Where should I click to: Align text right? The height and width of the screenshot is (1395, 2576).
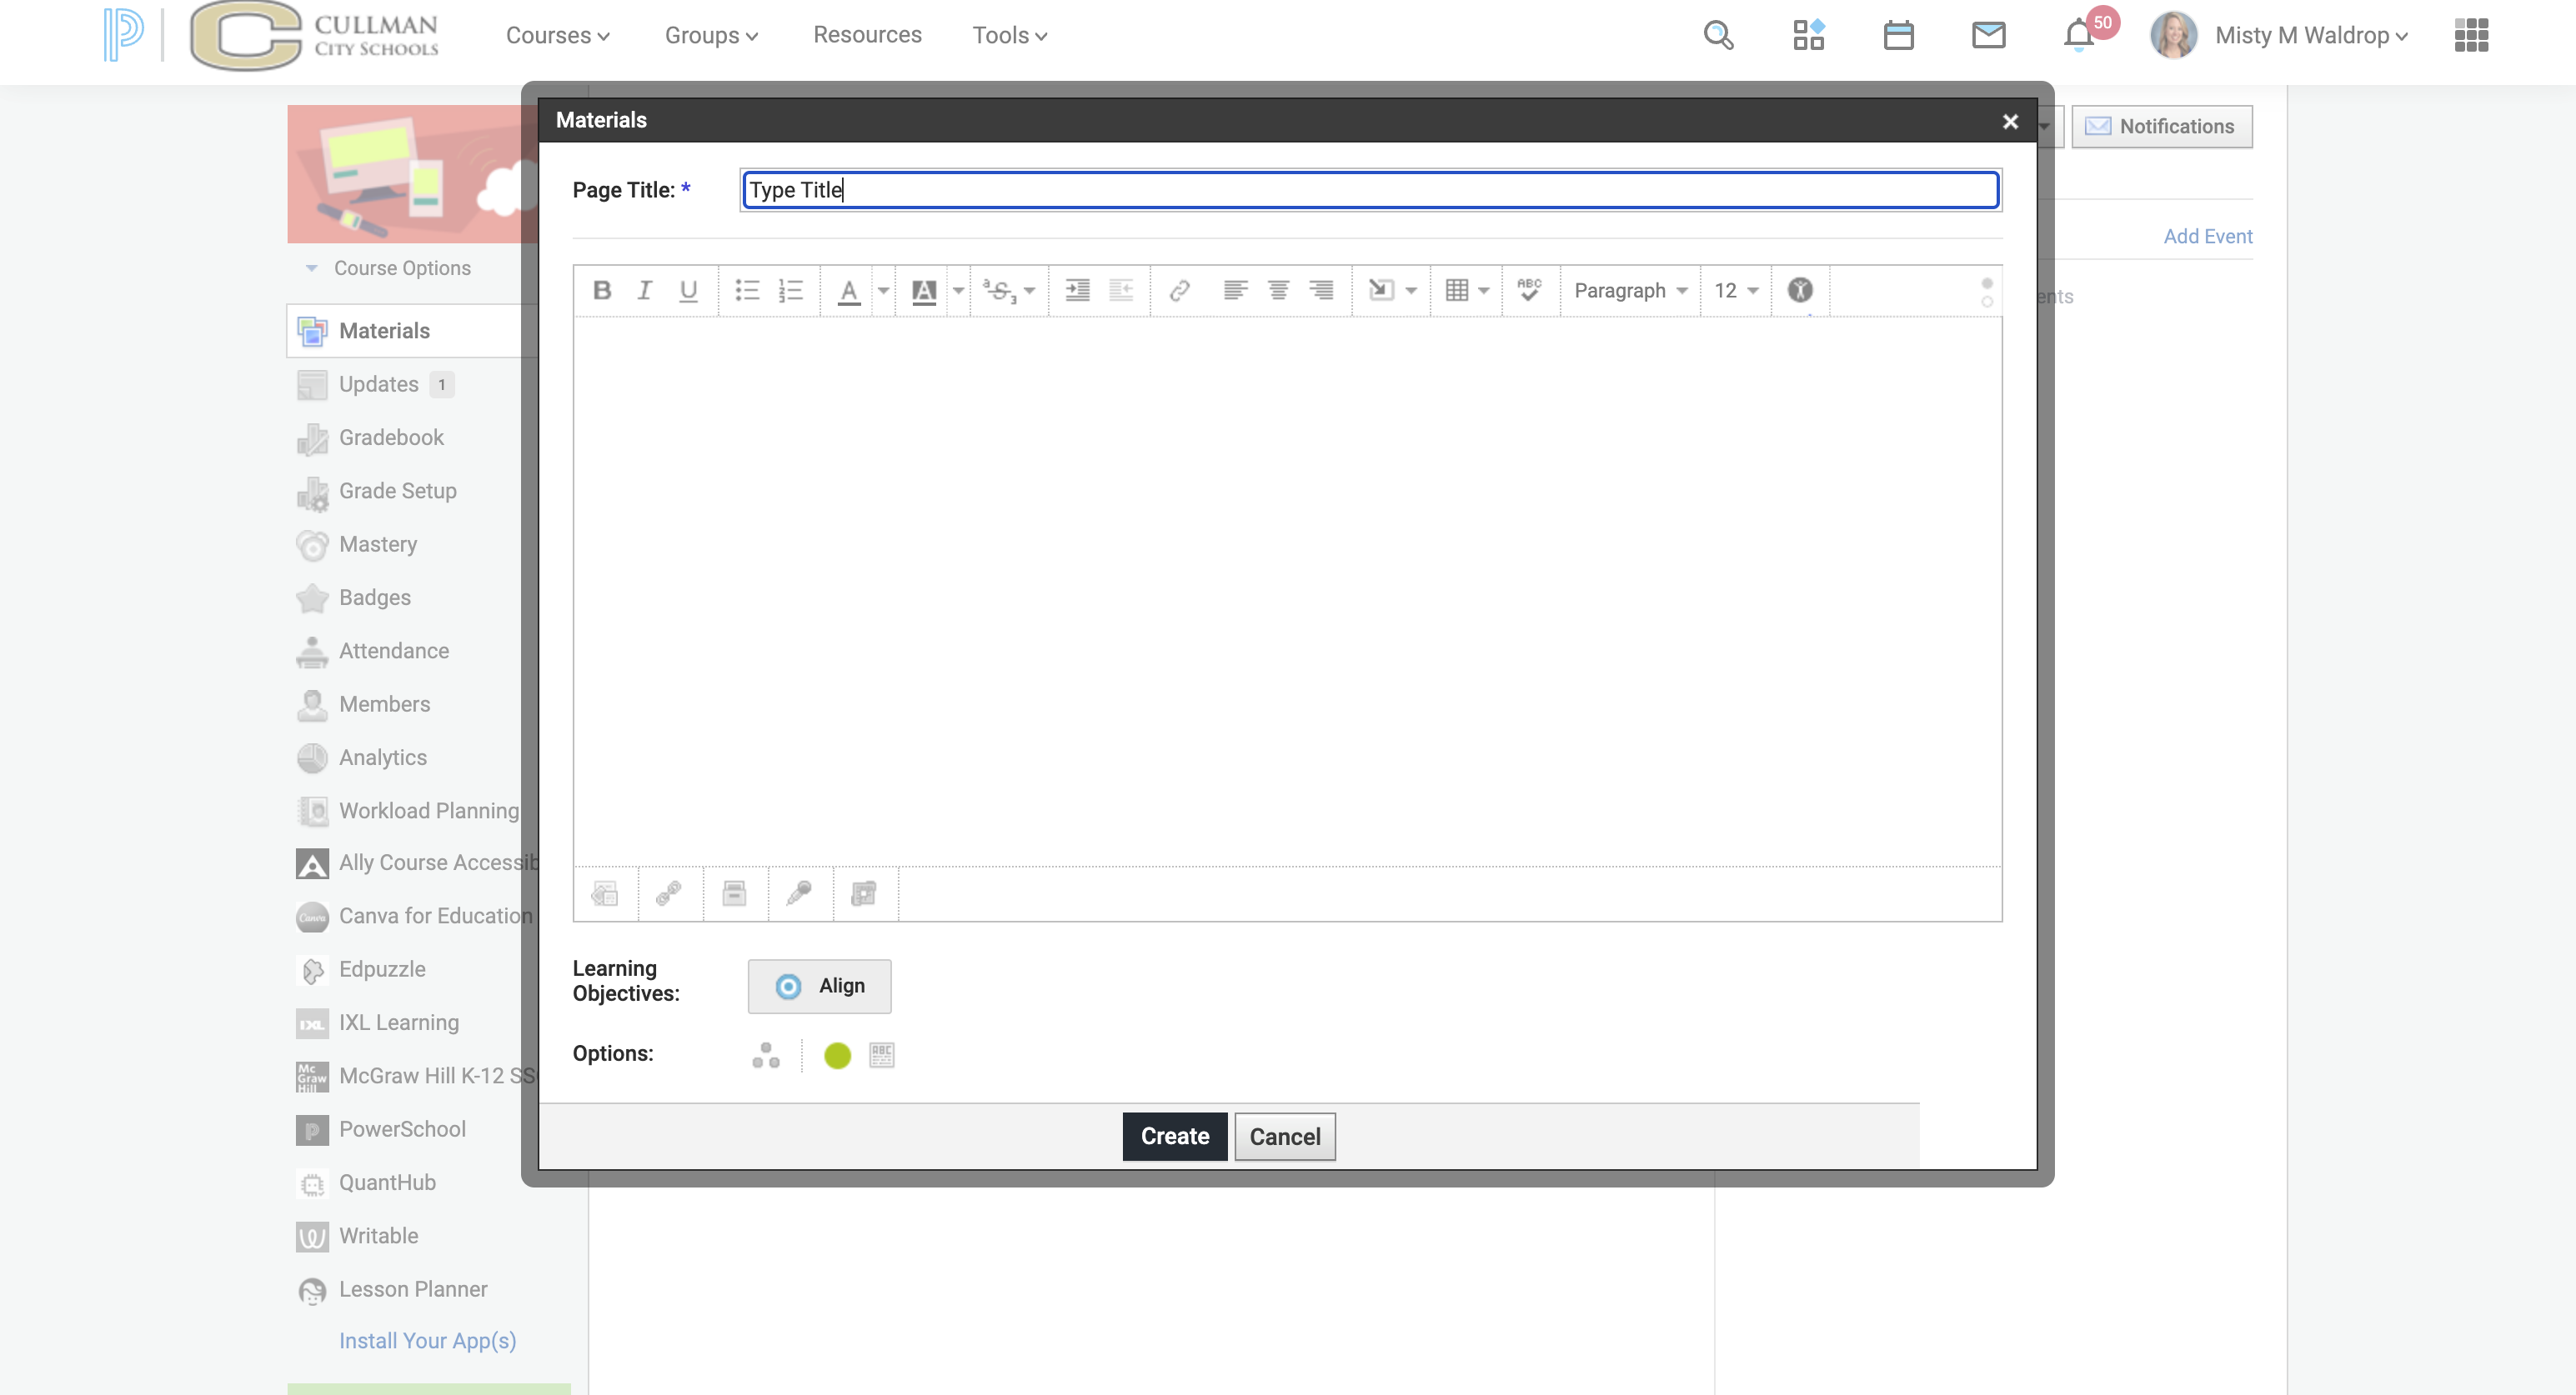pos(1321,291)
